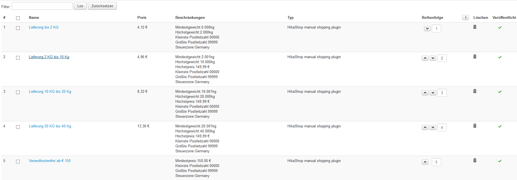Move Lieferung 20 KG bis 40 Kg down
The width and height of the screenshot is (517, 180).
pyautogui.click(x=433, y=127)
